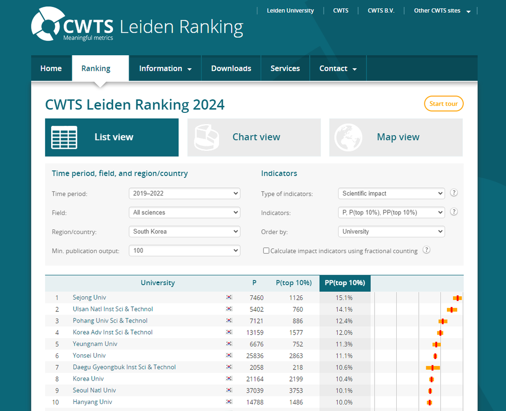506x411 pixels.
Task: Go to the Home tab
Action: click(x=51, y=68)
